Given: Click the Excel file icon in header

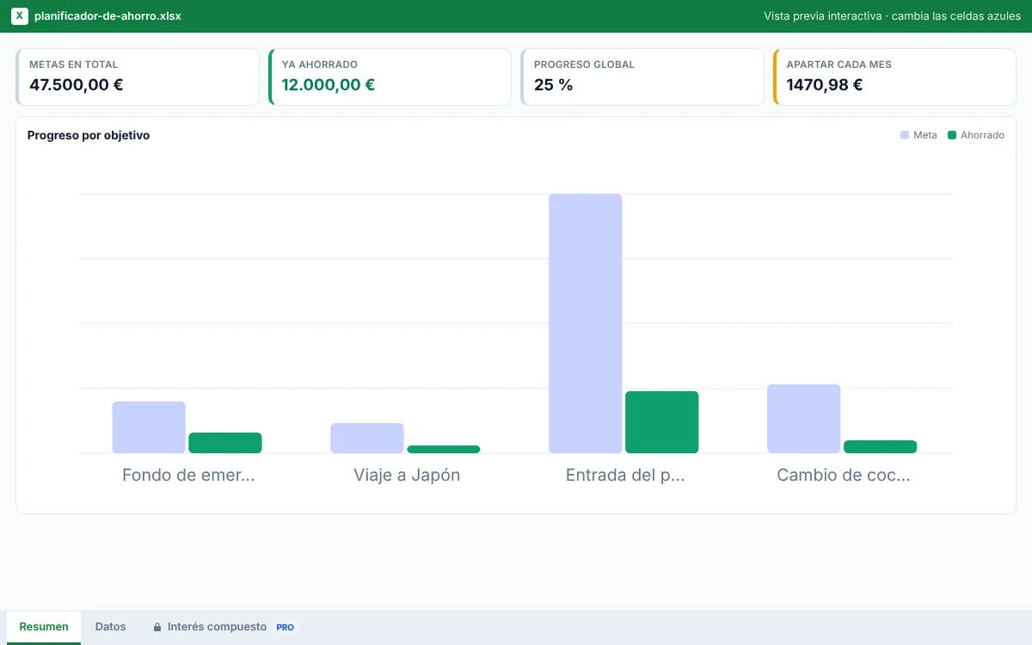Looking at the screenshot, I should pos(20,16).
